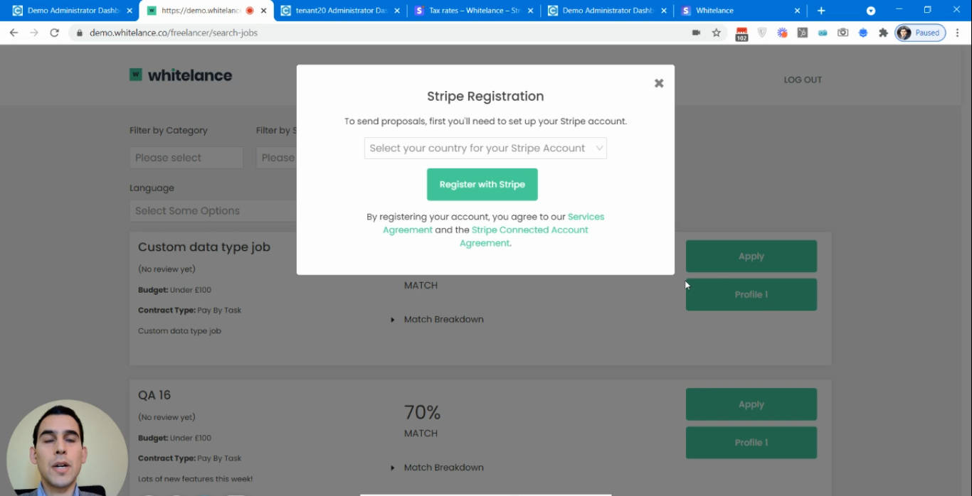Open the blue and orange burst extension
Screen dimensions: 972x496
coord(782,33)
